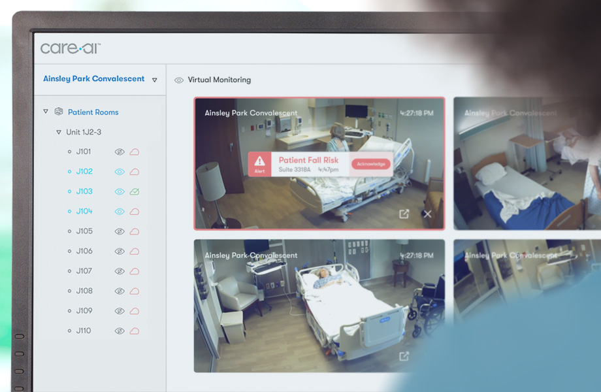Click the alert bell icon for J109
The image size is (601, 392).
tap(135, 311)
